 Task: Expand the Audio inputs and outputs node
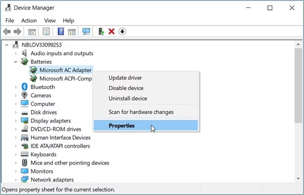click(x=15, y=53)
